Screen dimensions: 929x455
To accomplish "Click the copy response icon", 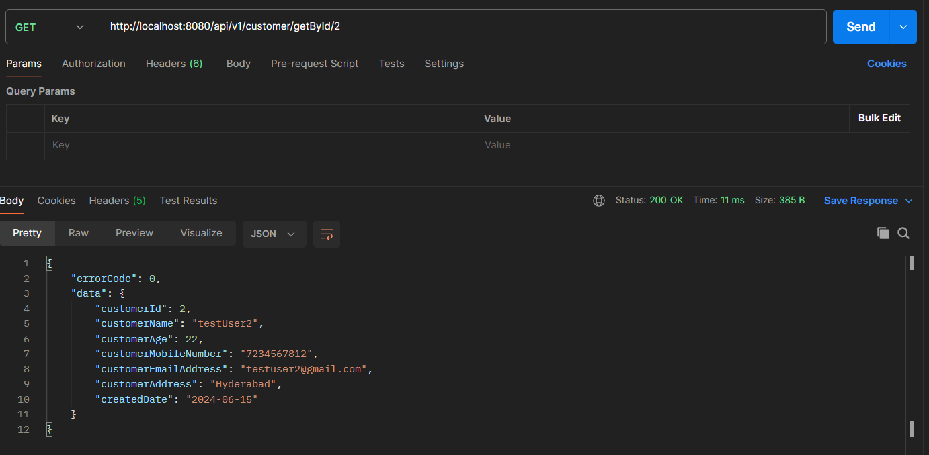I will [883, 233].
